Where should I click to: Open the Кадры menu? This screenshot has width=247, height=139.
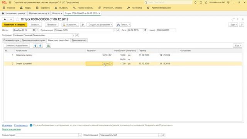(x=26, y=8)
